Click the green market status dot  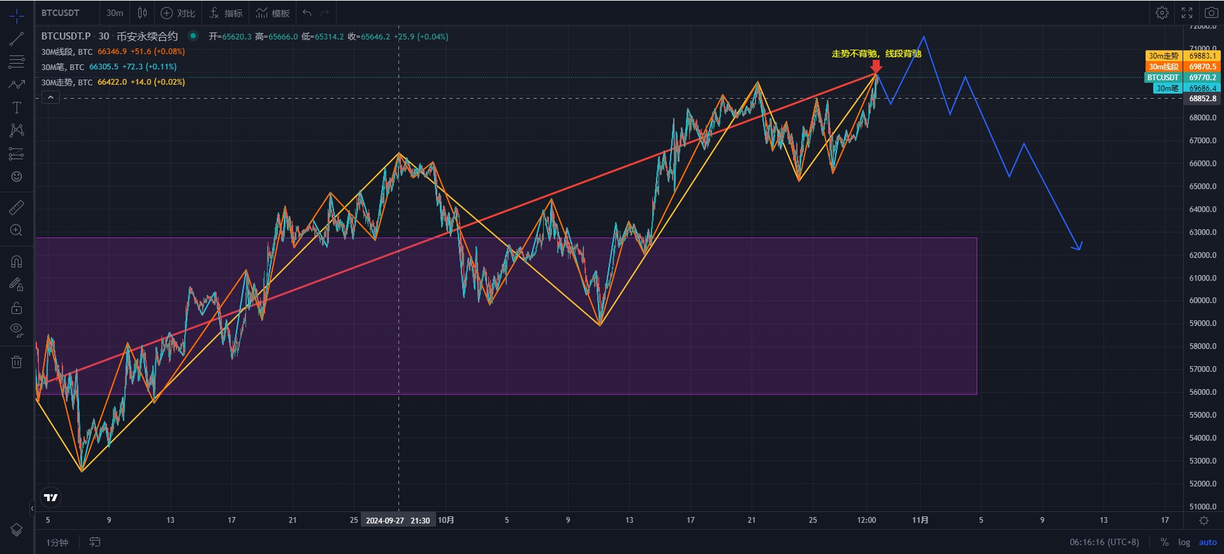[x=193, y=36]
